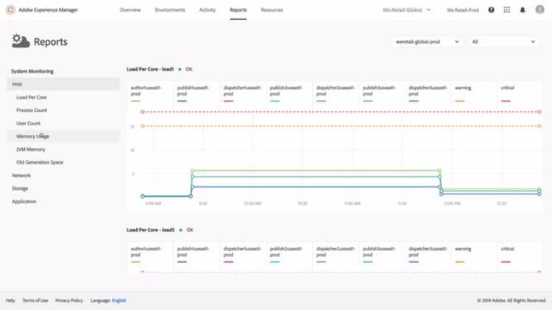Open the user profile avatar
Viewport: 552px width, 310px height.
click(x=539, y=10)
